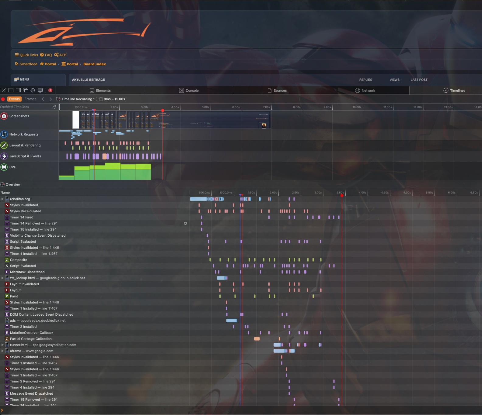
Task: Switch timeline view to Frames
Action: [30, 99]
